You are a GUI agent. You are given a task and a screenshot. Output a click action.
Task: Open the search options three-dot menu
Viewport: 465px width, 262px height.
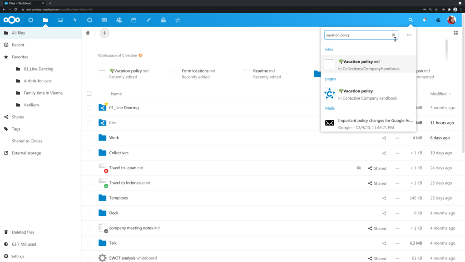point(408,35)
